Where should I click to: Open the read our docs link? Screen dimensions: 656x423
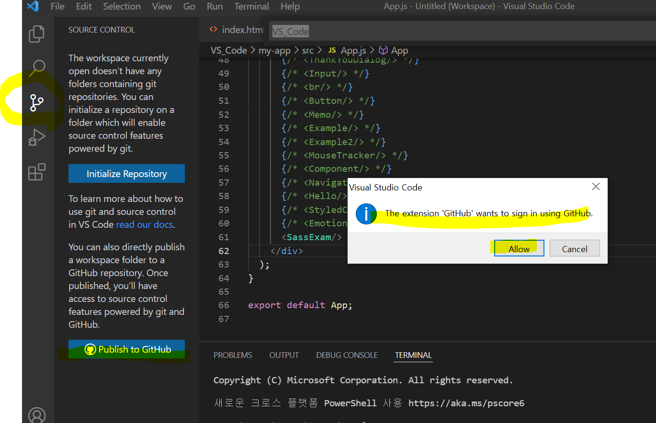coord(144,224)
